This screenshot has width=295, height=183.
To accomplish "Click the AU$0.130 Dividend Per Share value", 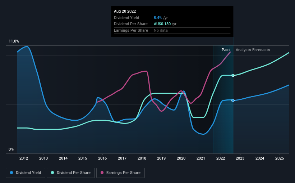I will (162, 24).
